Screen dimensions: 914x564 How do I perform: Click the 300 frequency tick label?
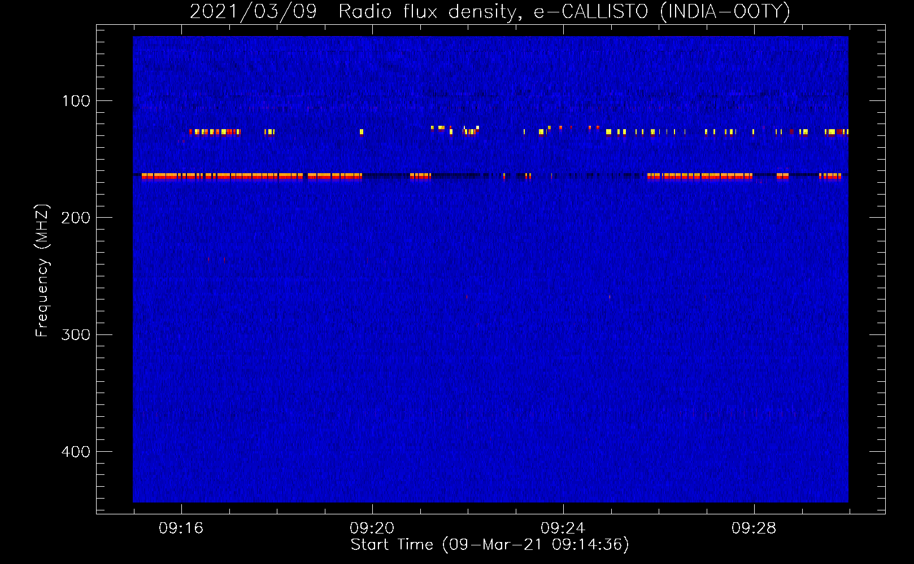point(76,335)
